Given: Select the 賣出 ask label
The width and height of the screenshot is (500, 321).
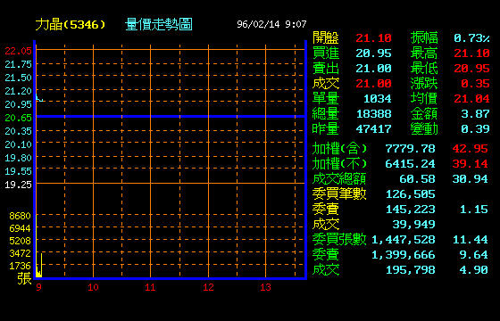Looking at the screenshot, I should coord(326,69).
